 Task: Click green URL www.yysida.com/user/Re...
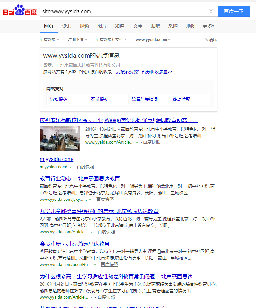click(x=65, y=264)
